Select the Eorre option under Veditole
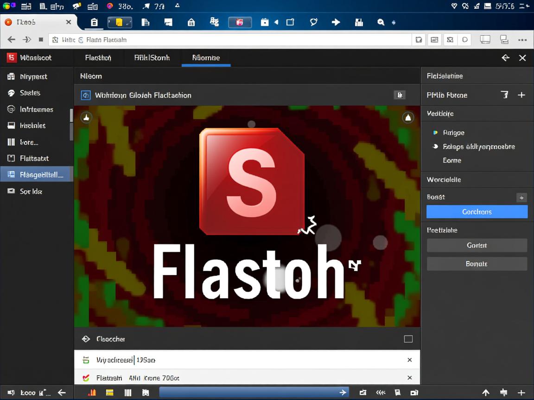Screen dimensions: 534x400 (451, 160)
